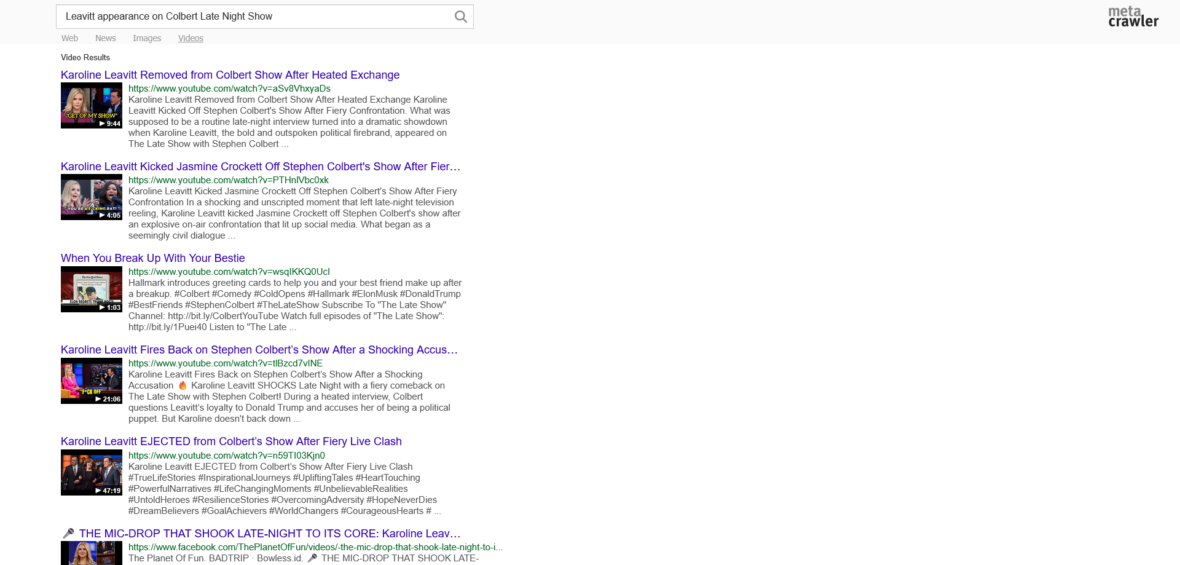The width and height of the screenshot is (1180, 565).
Task: Visit the facebook.com ThePlanetOfFun video URL
Action: (315, 547)
